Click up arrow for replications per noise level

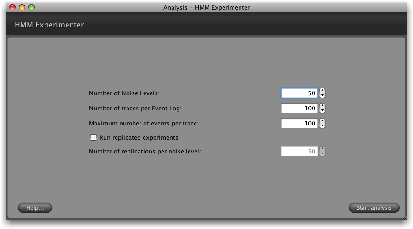click(322, 149)
